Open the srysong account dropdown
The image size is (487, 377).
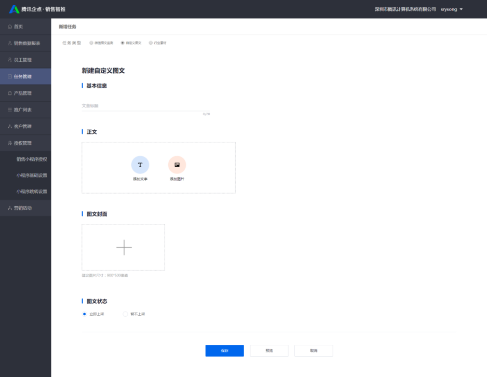pyautogui.click(x=451, y=9)
